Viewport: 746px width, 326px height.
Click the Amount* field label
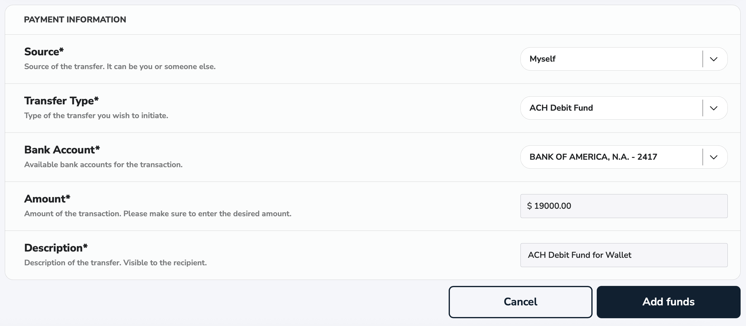point(47,199)
